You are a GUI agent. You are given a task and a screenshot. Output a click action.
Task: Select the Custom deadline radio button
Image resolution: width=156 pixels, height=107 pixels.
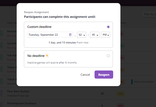108,27
